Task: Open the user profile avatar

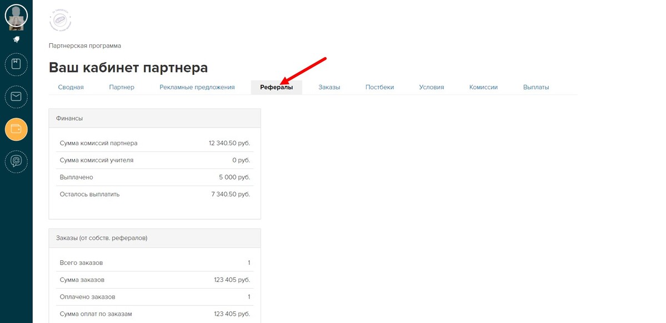Action: (16, 16)
